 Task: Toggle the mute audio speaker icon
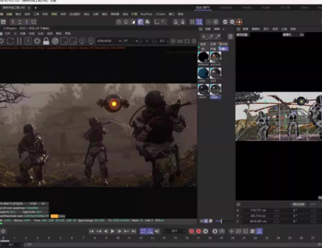click(157, 231)
